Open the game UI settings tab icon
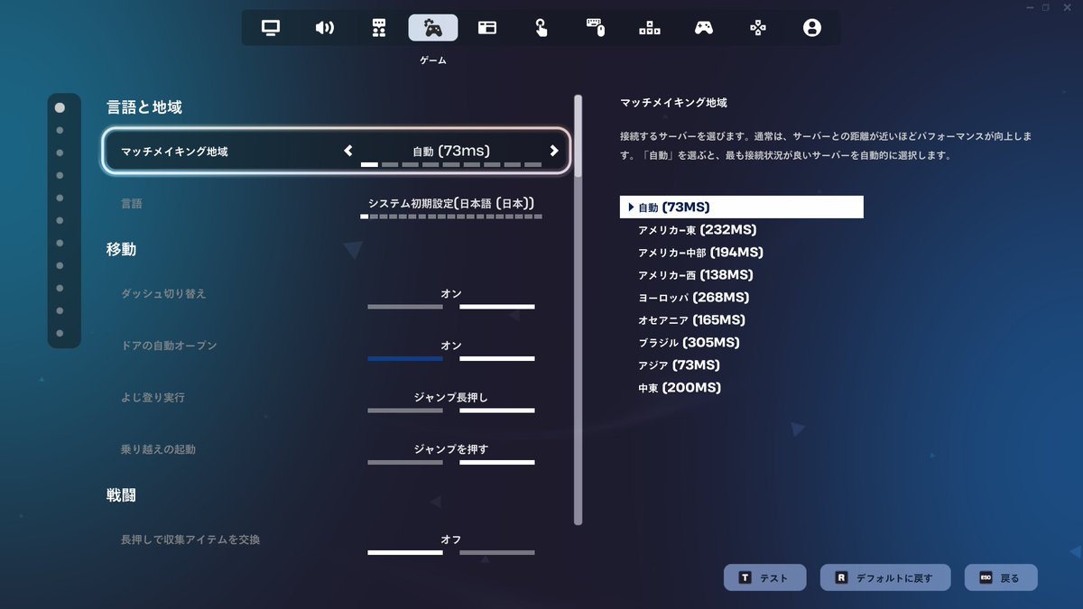This screenshot has height=609, width=1083. (x=379, y=28)
